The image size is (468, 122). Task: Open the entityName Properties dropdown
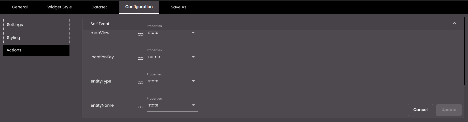click(x=172, y=105)
